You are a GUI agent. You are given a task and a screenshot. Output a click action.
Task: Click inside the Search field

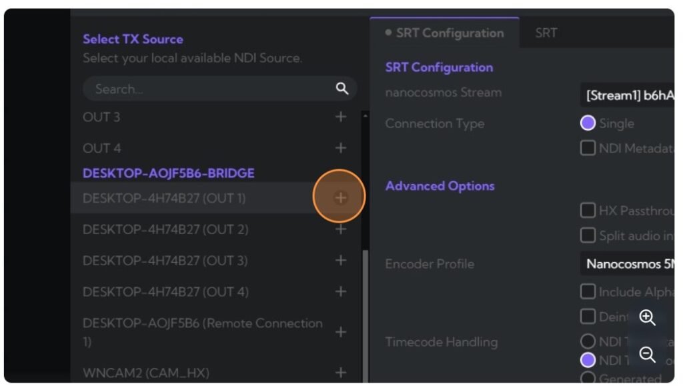point(200,89)
